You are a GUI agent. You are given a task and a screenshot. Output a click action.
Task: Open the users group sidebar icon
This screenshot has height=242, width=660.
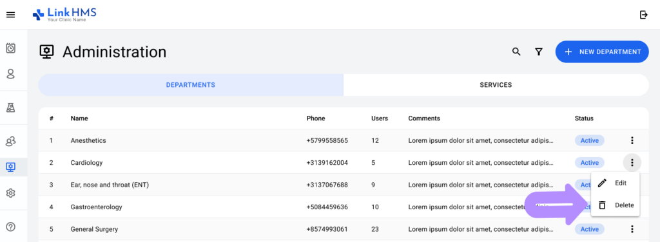pos(10,142)
